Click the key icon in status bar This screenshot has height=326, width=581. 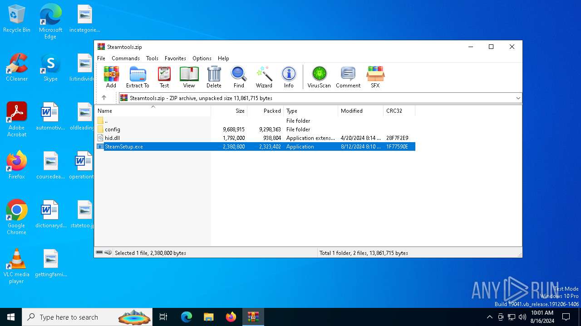point(108,253)
